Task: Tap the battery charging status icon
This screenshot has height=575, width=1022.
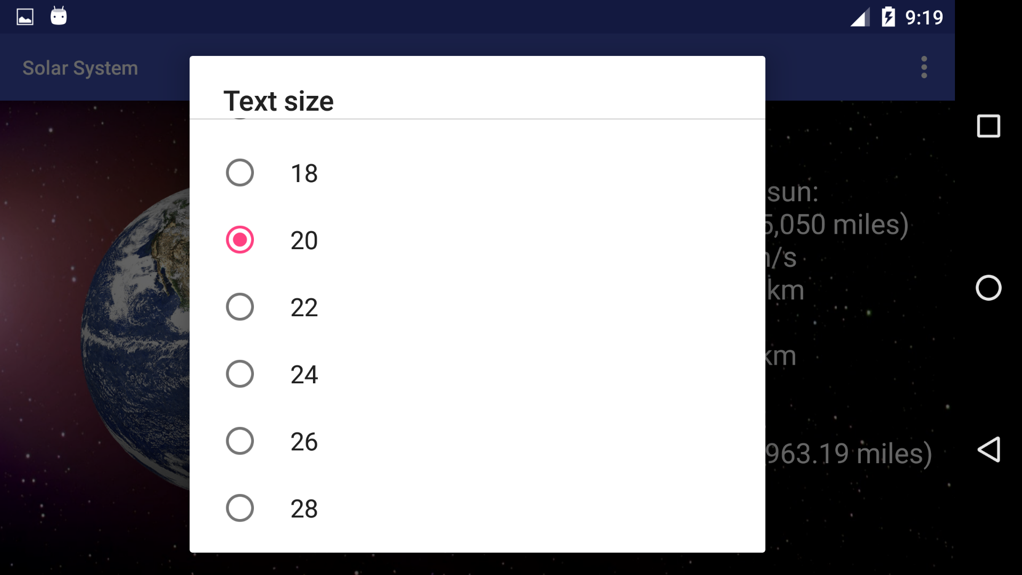Action: [888, 17]
